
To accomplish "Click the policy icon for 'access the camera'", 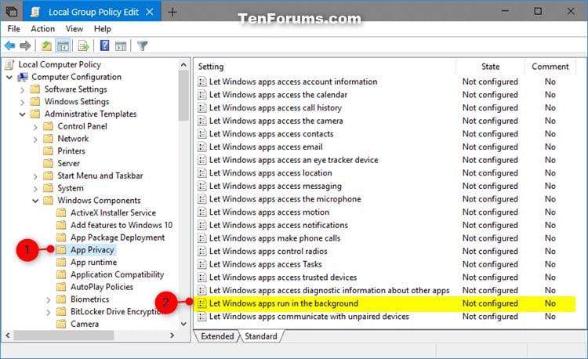I will (201, 121).
